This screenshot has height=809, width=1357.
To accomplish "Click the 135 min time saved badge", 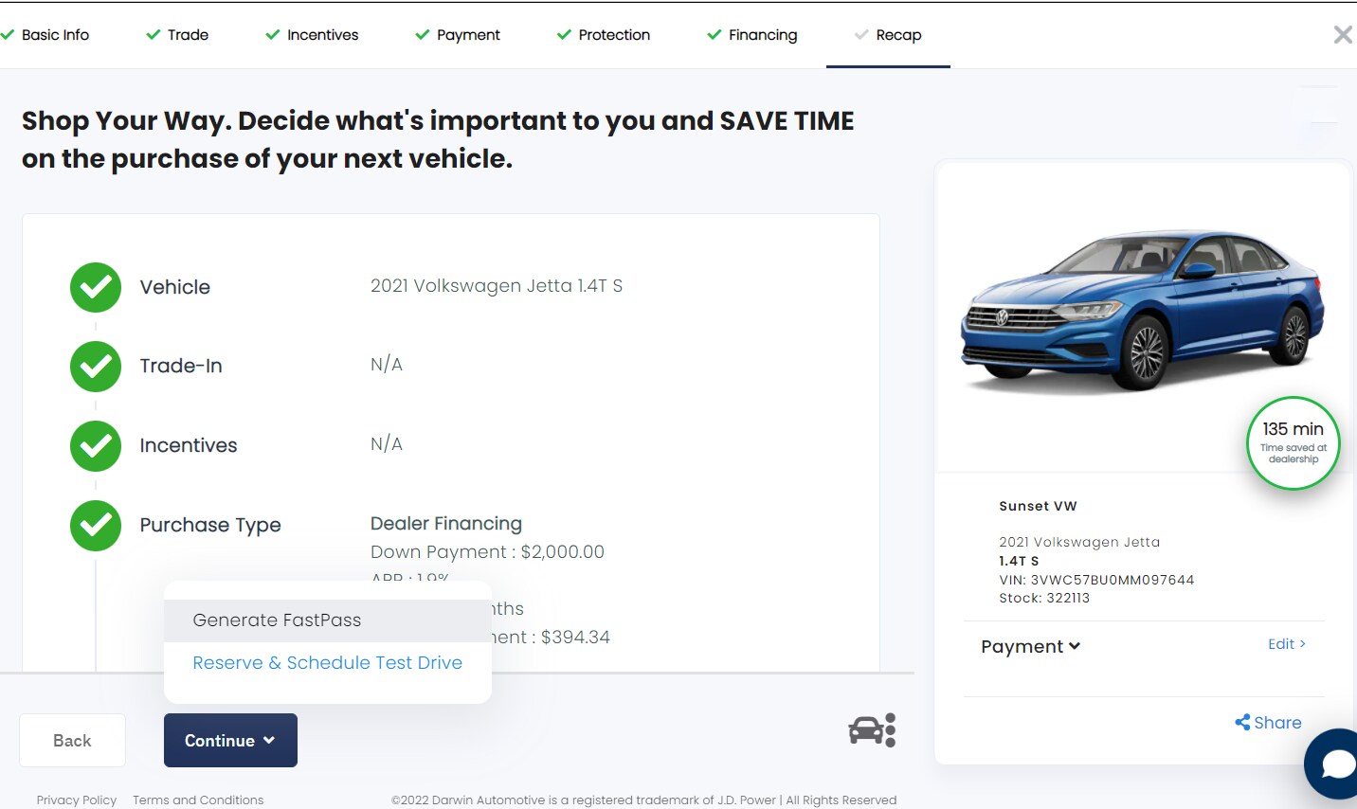I will [x=1293, y=443].
